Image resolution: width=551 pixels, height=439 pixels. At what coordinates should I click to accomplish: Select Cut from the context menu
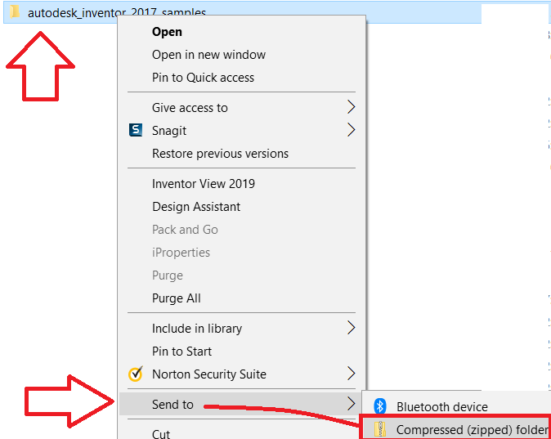161,433
